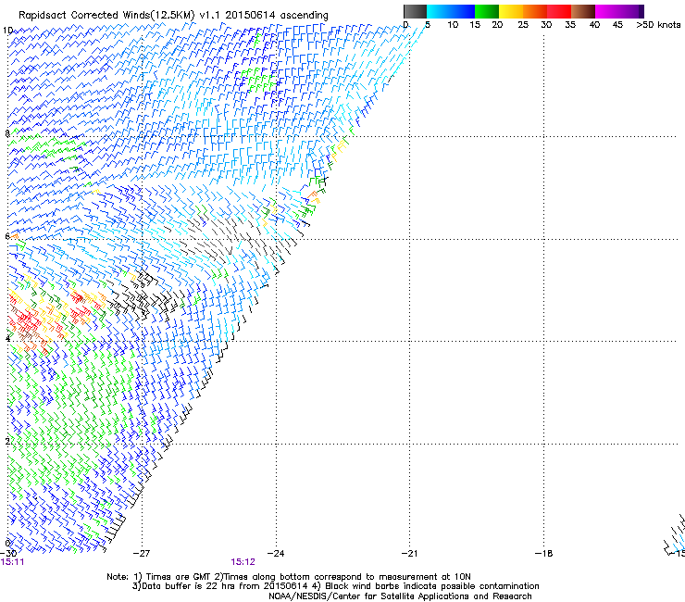The image size is (685, 602).
Task: Click the '10' label under the color bar
Action: (453, 25)
